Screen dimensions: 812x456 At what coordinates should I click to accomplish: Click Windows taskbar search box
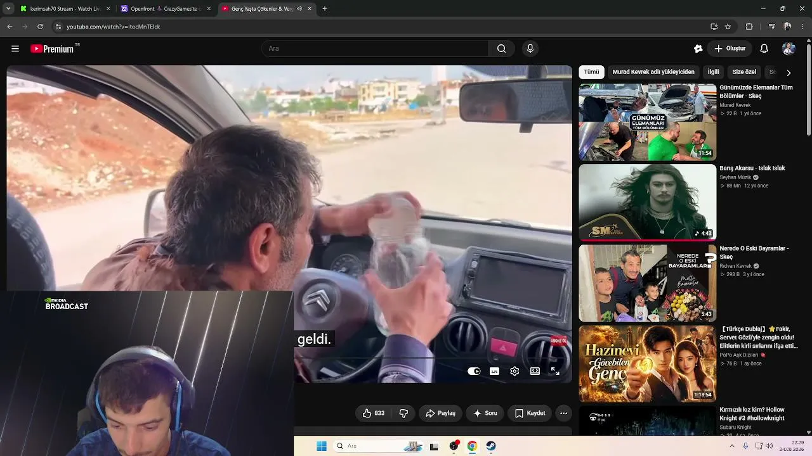378,446
